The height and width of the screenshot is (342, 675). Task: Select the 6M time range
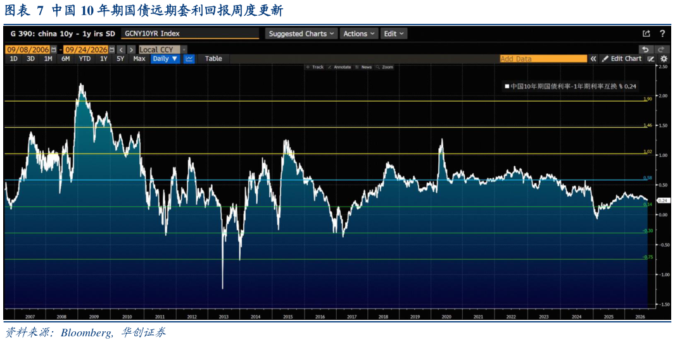[x=65, y=59]
